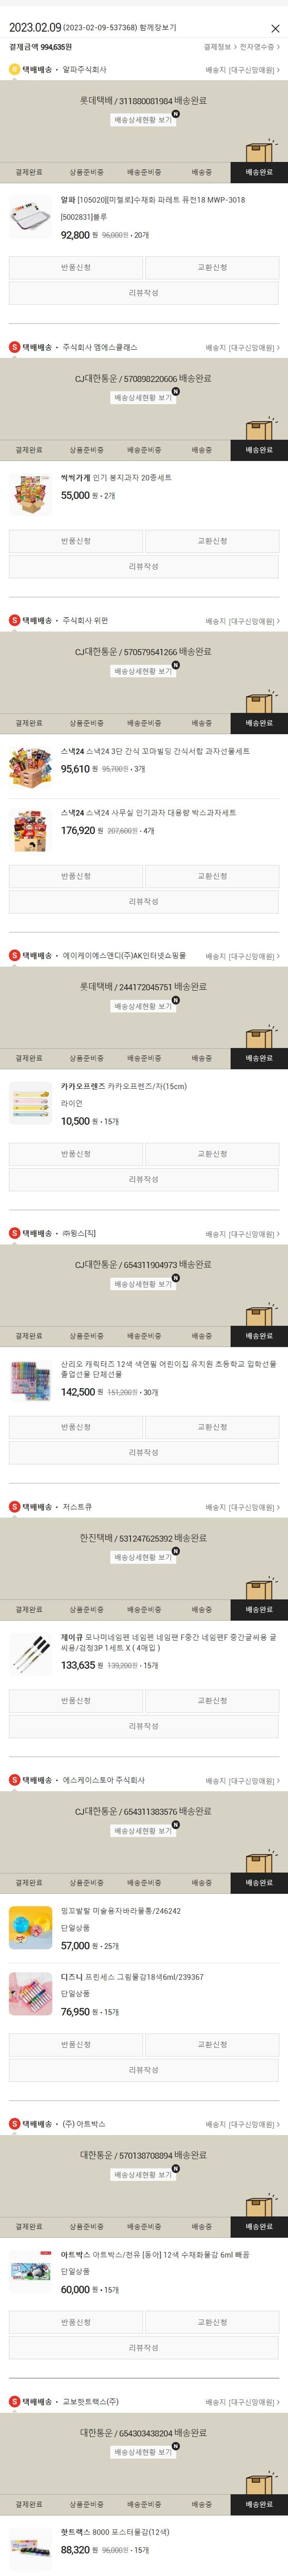This screenshot has width=288, height=2576.
Task: Close the order detail page with X
Action: click(275, 28)
